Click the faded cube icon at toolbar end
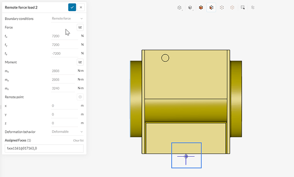This screenshot has height=177, width=294. pos(253,7)
